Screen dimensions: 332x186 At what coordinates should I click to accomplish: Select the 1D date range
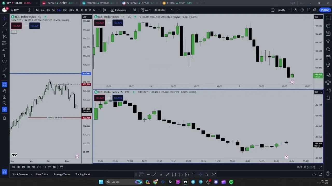[x=13, y=167]
